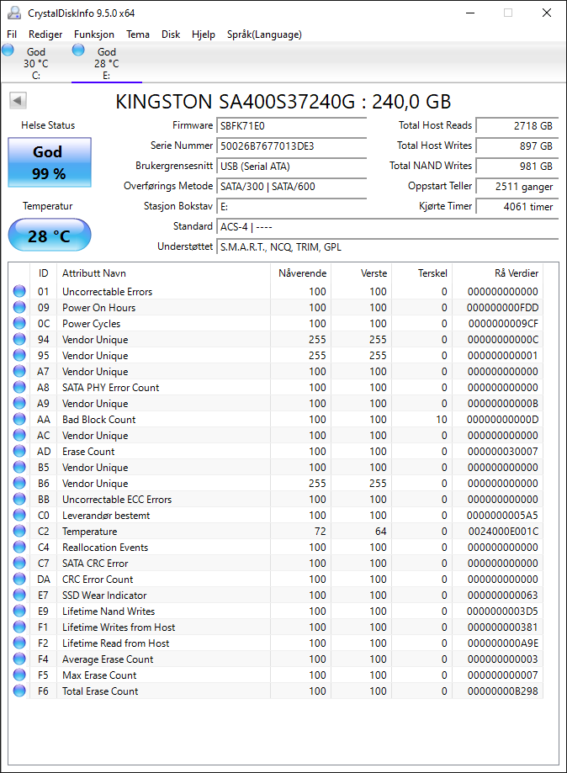Click the Oppstart Teller value 2511 ganger

pyautogui.click(x=517, y=187)
